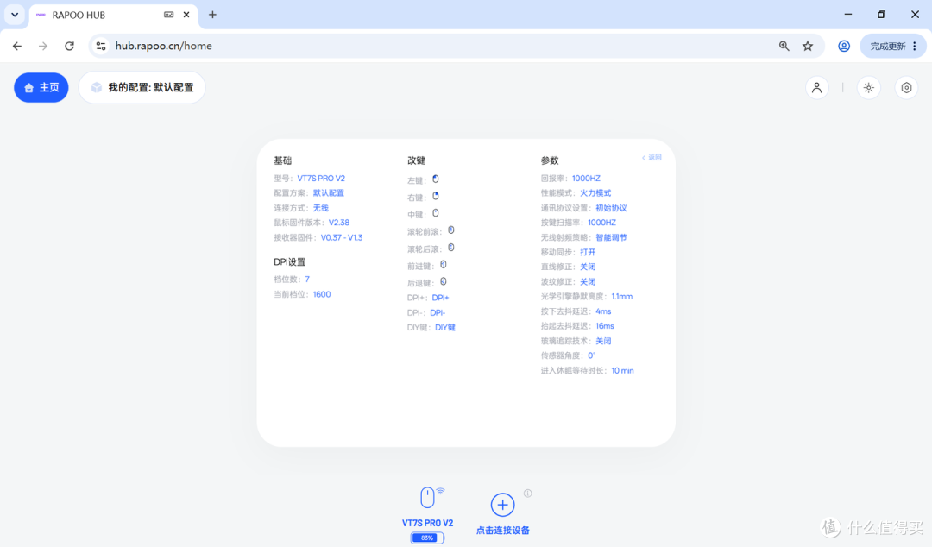The width and height of the screenshot is (932, 547).
Task: Toggle the light theme sun icon
Action: tap(868, 87)
